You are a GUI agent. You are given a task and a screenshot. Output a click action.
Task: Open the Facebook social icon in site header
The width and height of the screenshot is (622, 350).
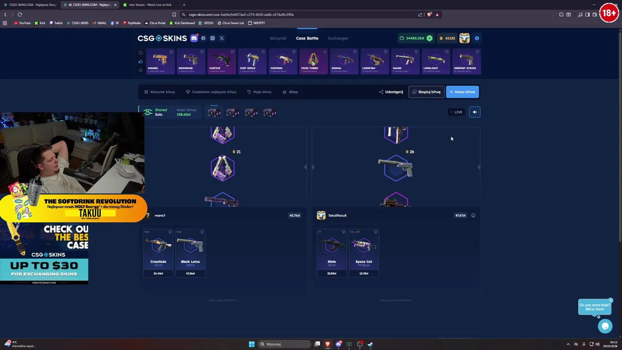(x=203, y=38)
